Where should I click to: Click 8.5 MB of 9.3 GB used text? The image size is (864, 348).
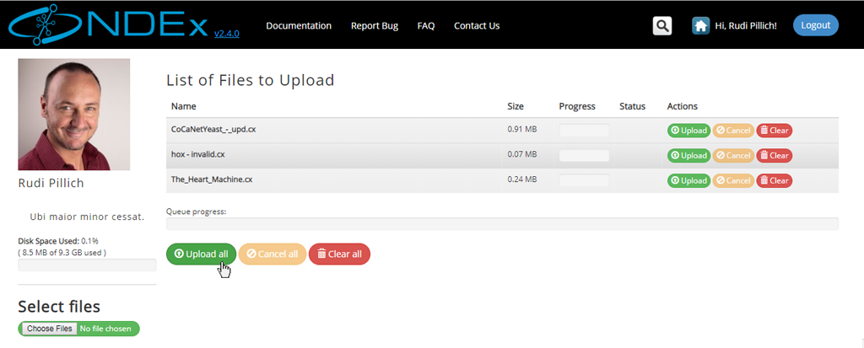[x=62, y=252]
